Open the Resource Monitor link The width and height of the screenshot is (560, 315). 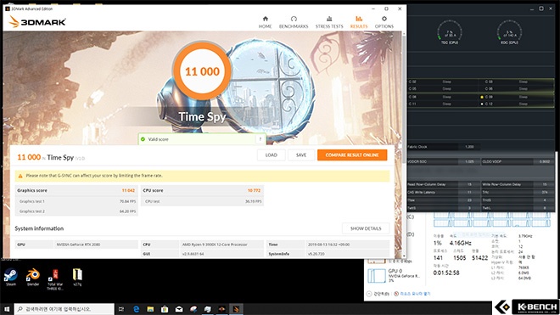coord(412,294)
